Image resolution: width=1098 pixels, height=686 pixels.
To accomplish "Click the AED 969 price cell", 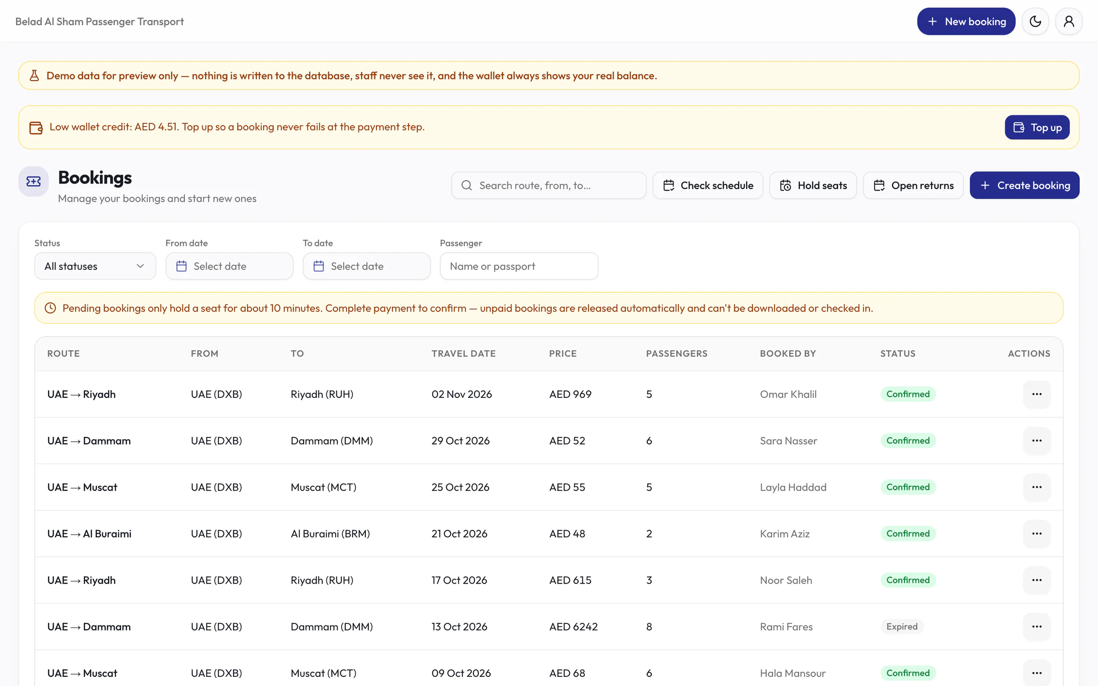I will [570, 394].
